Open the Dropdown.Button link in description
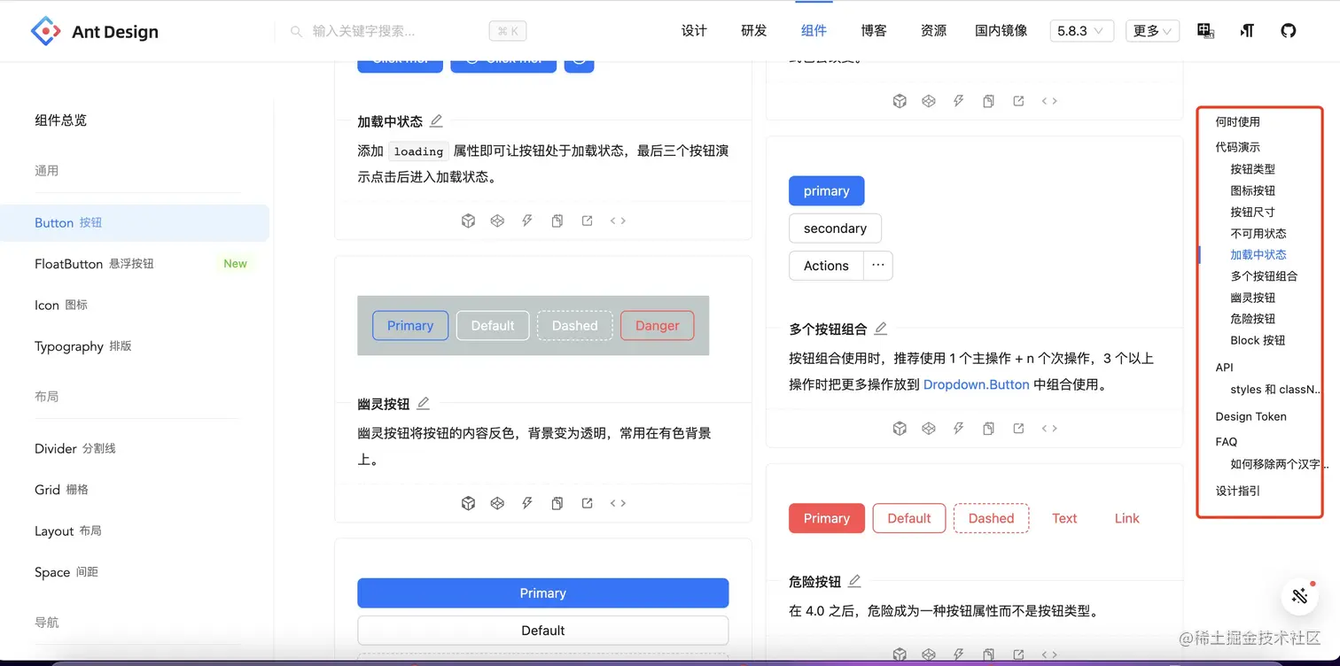This screenshot has height=666, width=1340. pyautogui.click(x=977, y=384)
